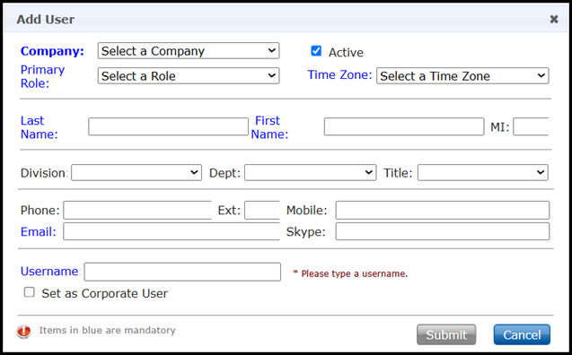572x355 pixels.
Task: Focus the Last Name field
Action: [168, 126]
